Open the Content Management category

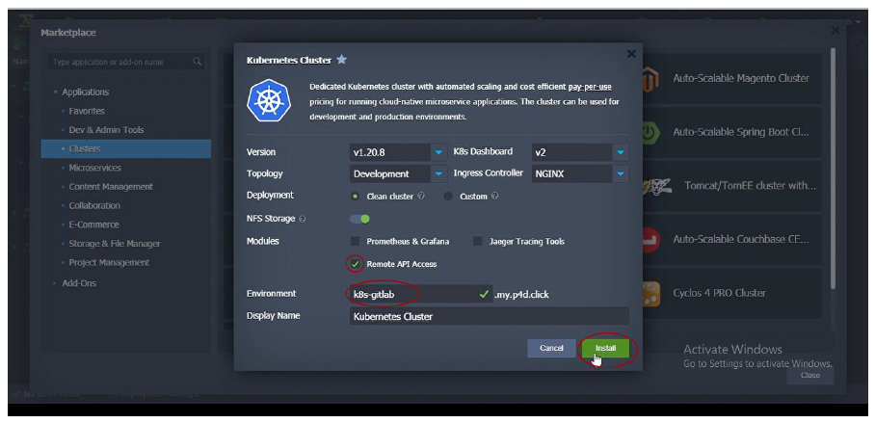pyautogui.click(x=111, y=187)
